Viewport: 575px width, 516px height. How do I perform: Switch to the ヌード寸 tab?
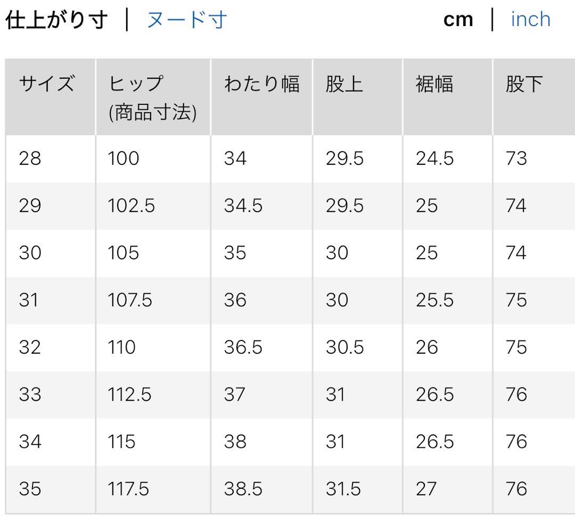click(x=187, y=20)
